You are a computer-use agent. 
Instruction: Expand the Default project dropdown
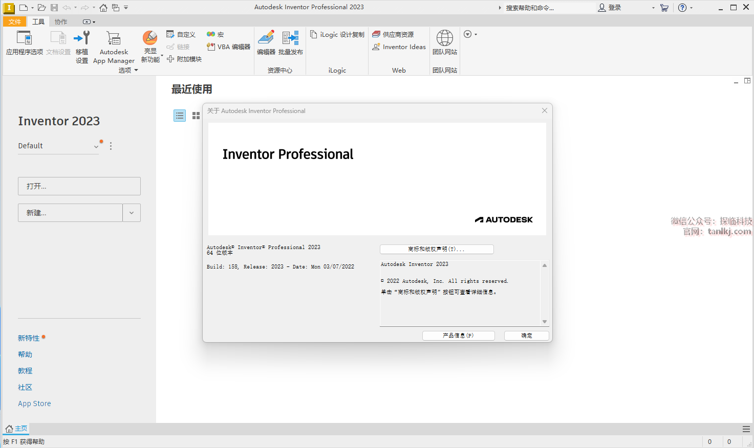[x=96, y=146]
